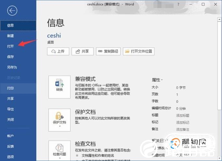Click the 检查问题 document inspect icon
Screen dimensions: 222x161
pos(60,148)
